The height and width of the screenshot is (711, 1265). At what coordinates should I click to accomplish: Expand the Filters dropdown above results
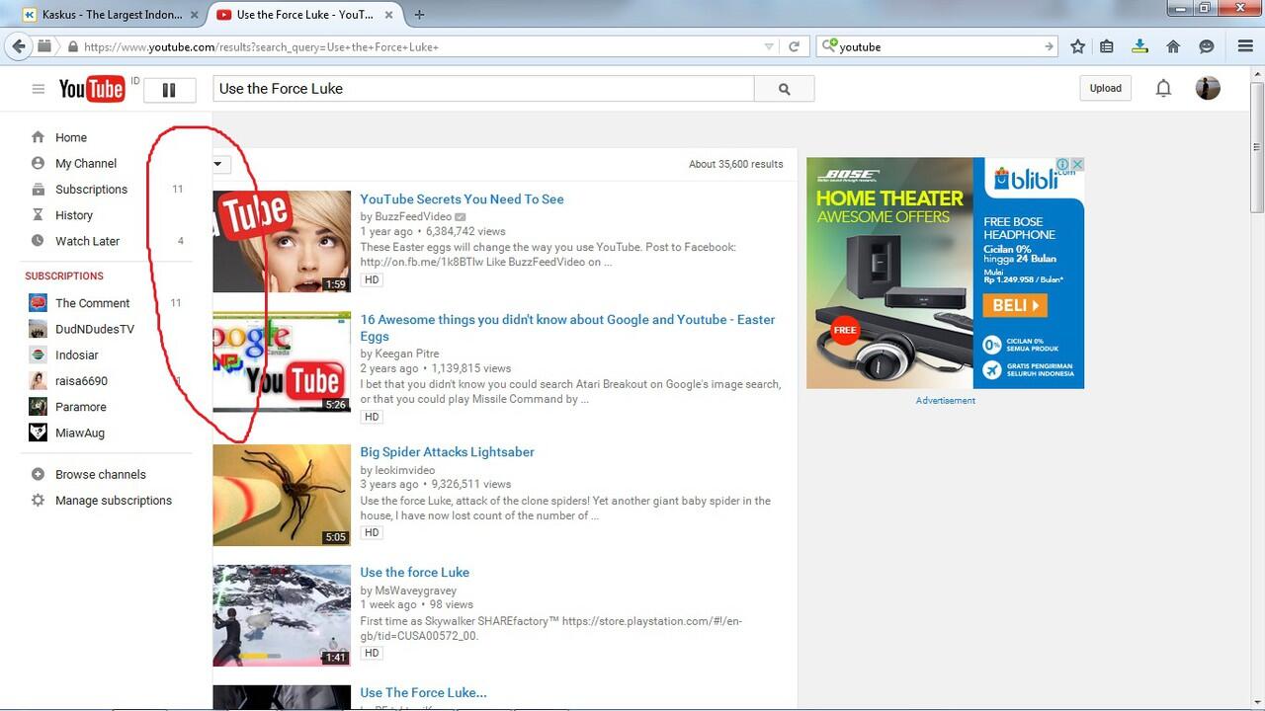point(221,165)
